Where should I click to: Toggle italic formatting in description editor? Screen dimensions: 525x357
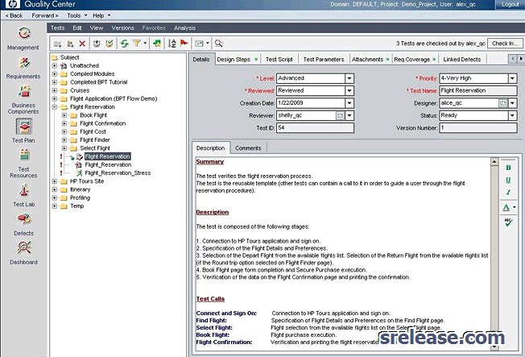point(508,193)
